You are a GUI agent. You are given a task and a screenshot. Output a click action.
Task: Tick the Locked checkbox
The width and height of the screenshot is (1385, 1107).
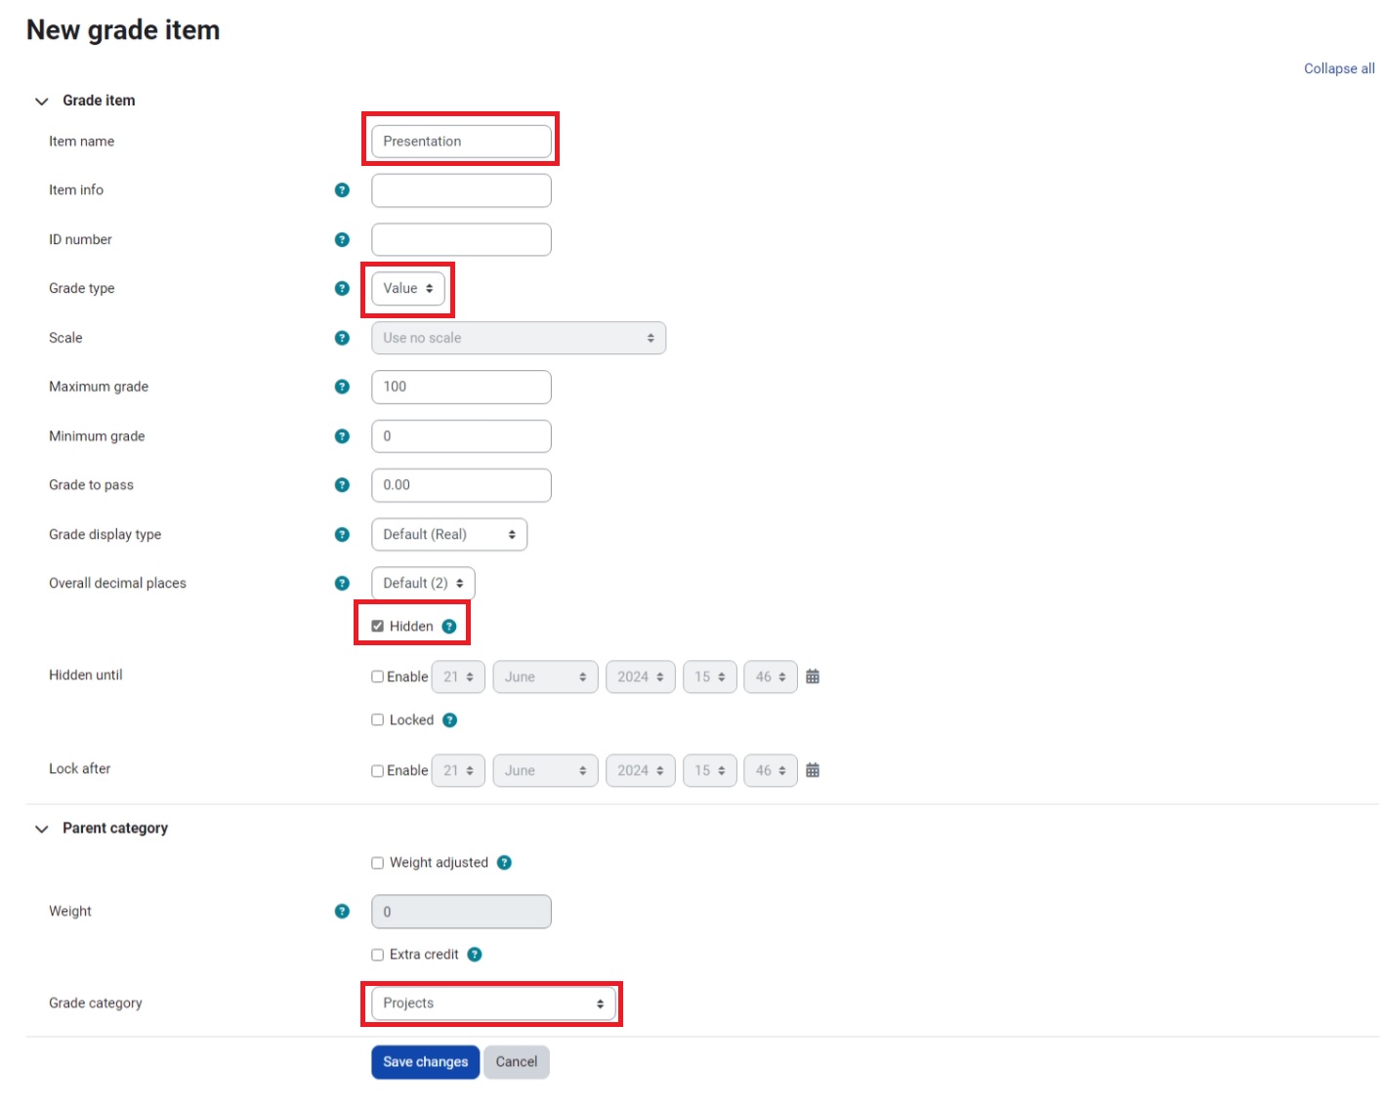coord(378,720)
